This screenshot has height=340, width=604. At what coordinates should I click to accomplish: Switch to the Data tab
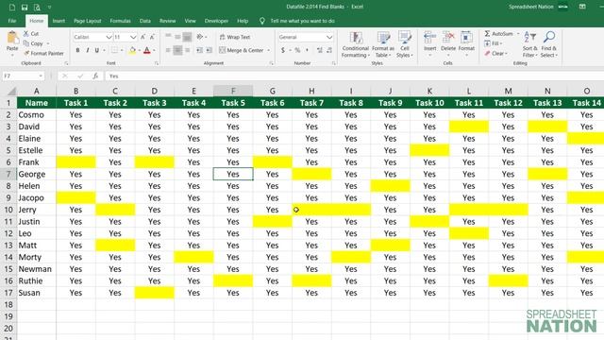[x=144, y=21]
